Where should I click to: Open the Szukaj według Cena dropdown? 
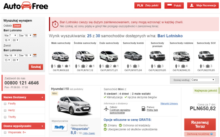203,80
